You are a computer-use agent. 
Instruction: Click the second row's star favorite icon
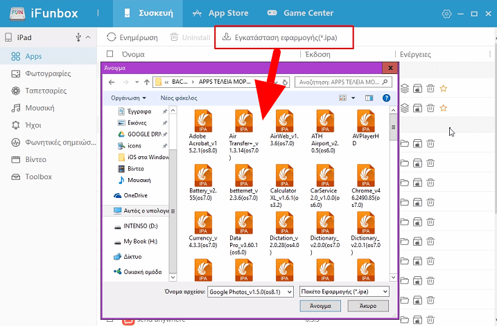[x=443, y=108]
